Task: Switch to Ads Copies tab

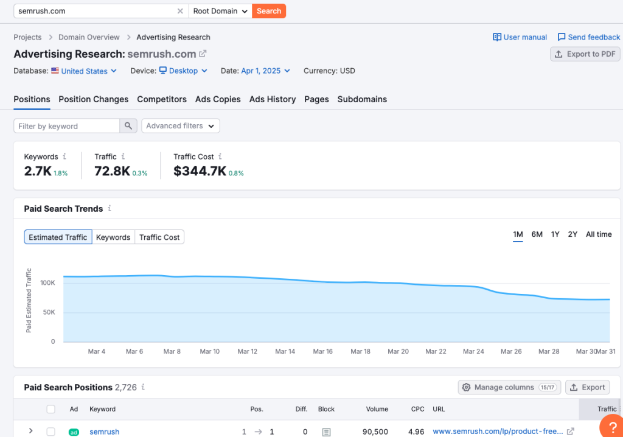Action: coord(218,99)
